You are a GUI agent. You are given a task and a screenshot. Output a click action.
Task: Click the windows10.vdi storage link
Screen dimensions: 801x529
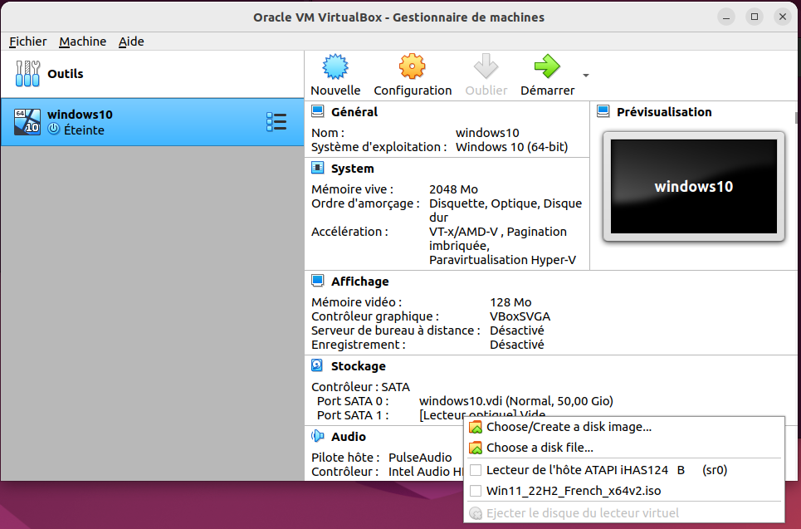516,401
